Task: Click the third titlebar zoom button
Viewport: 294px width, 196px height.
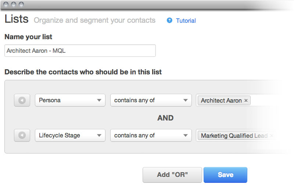Action: tap(21, 4)
